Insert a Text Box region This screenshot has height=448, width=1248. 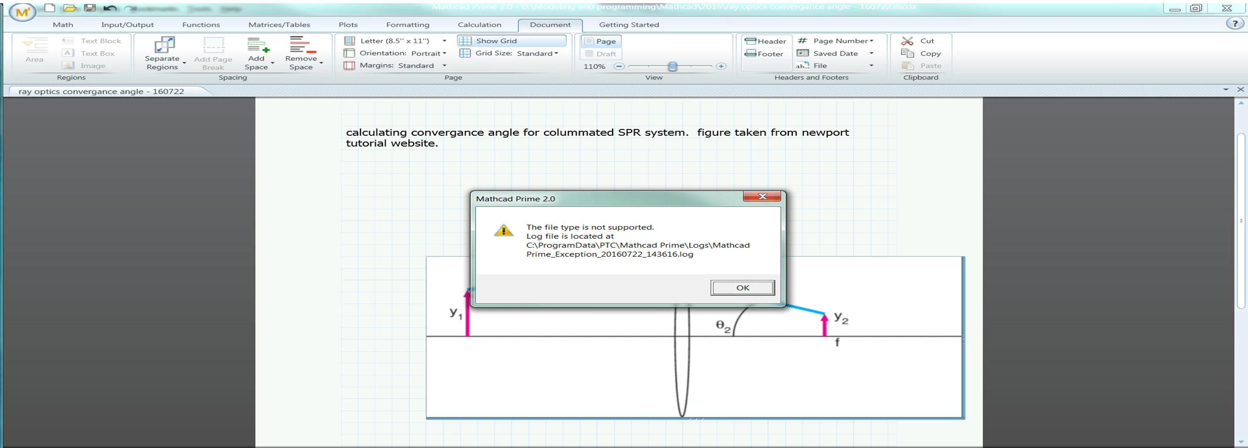click(89, 53)
